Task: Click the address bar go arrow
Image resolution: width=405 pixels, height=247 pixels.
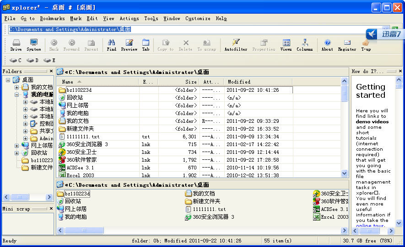Action: coord(394,28)
